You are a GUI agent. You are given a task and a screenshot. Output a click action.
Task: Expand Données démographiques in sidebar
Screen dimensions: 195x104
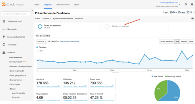[x=20, y=66]
